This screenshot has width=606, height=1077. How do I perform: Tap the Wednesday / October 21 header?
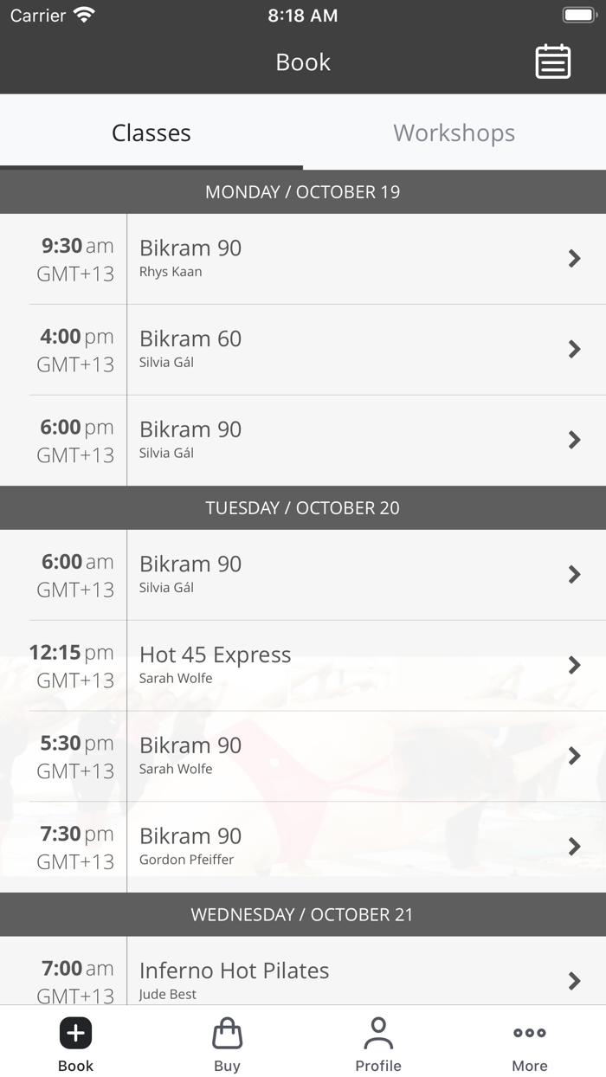pyautogui.click(x=303, y=914)
